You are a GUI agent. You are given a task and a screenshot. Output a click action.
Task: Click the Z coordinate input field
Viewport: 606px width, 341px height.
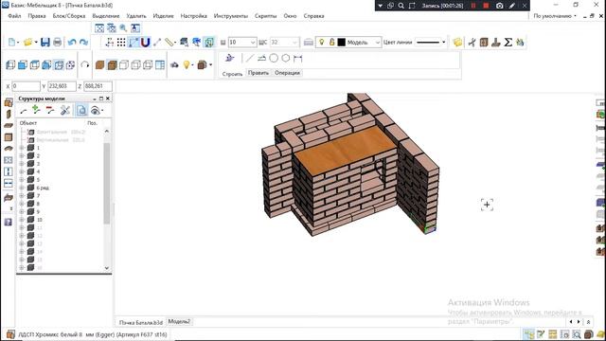click(98, 86)
